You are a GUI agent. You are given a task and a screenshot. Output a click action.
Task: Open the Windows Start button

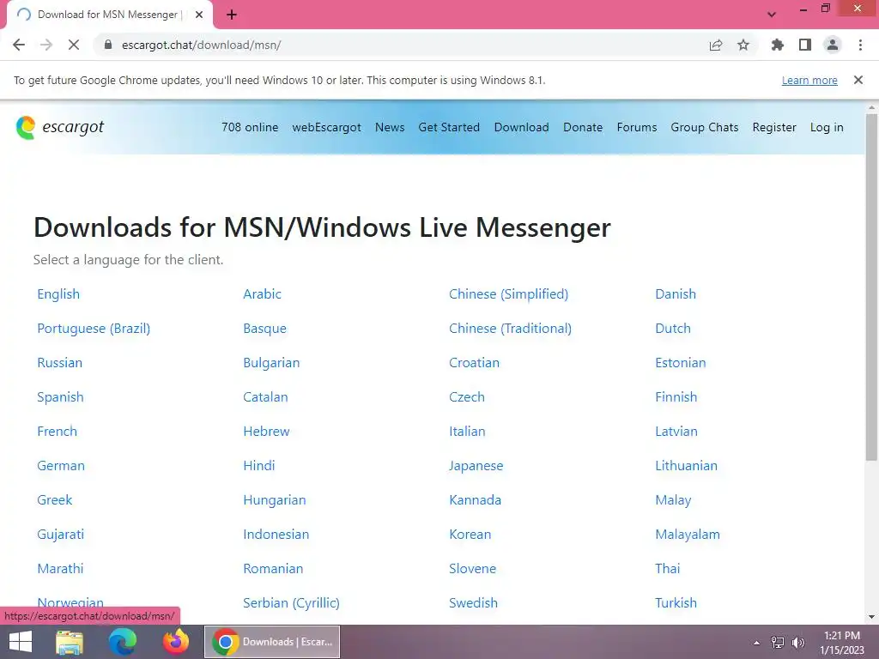21,642
